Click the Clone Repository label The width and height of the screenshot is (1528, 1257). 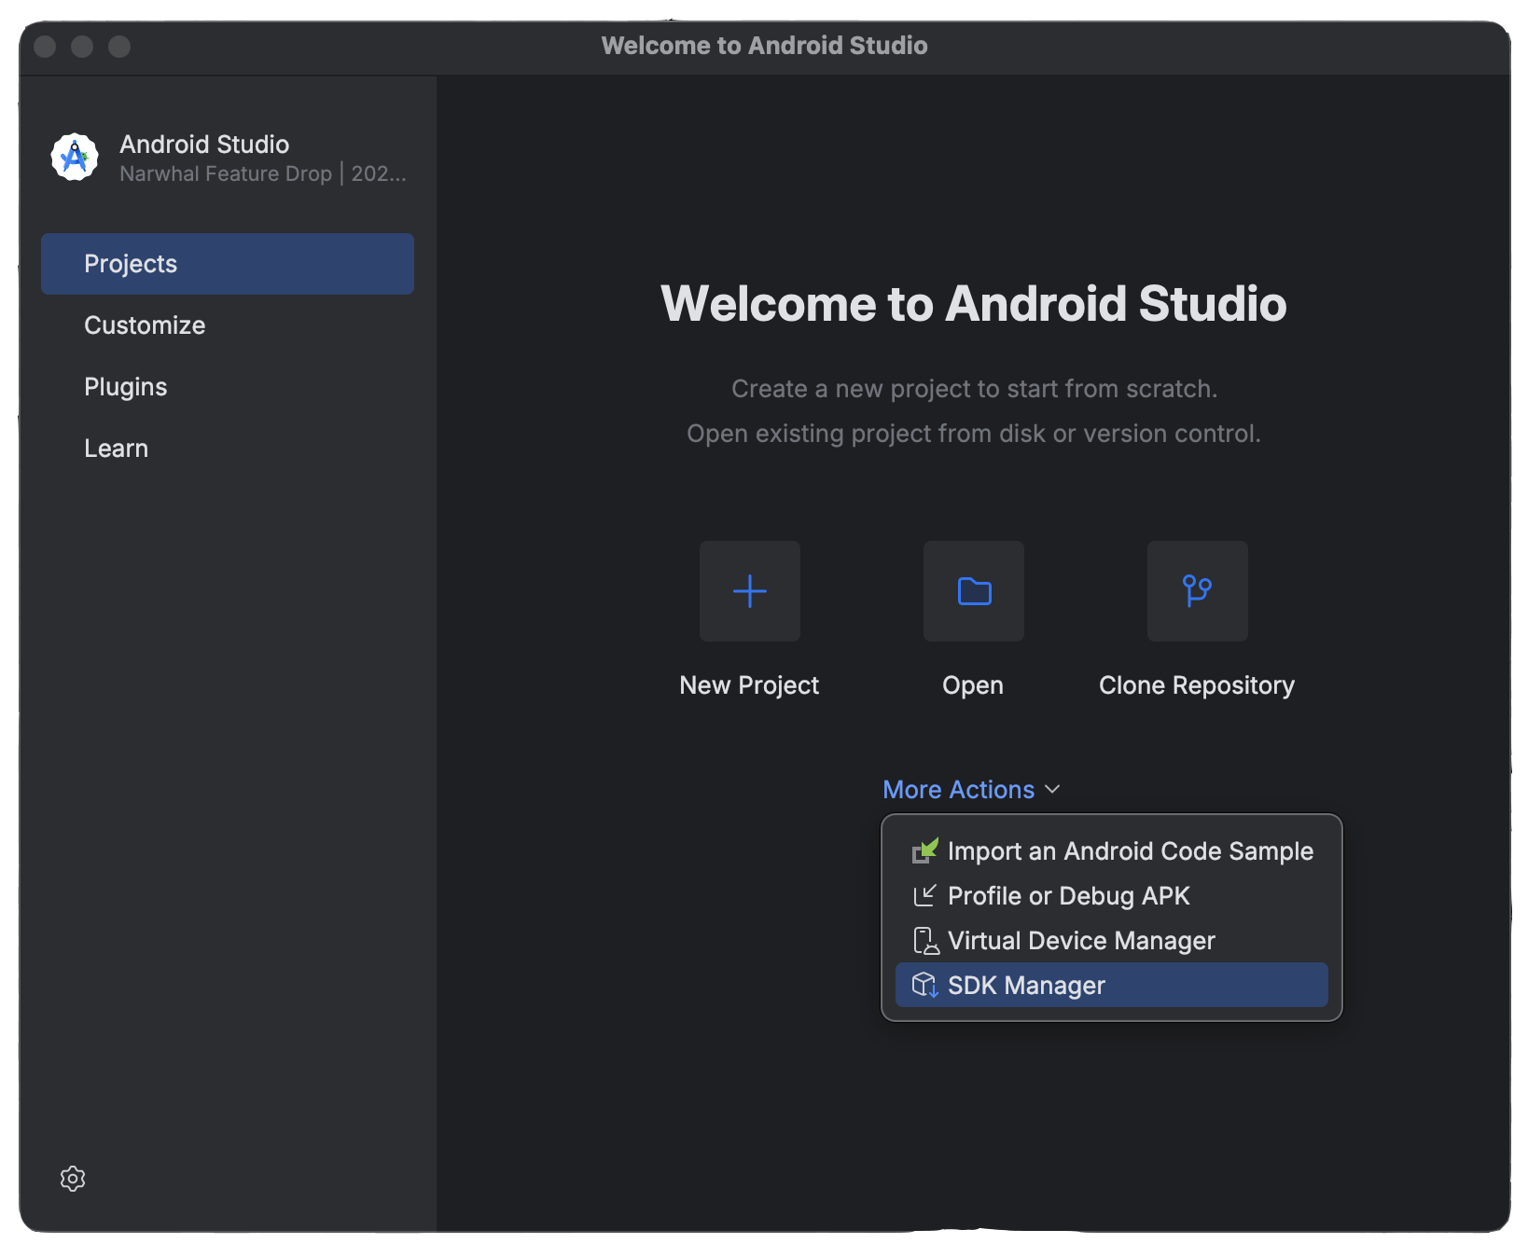1197,686
